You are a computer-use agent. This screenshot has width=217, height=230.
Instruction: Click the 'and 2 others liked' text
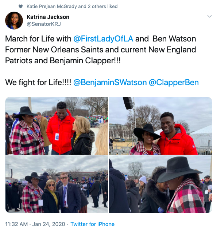click(98, 6)
